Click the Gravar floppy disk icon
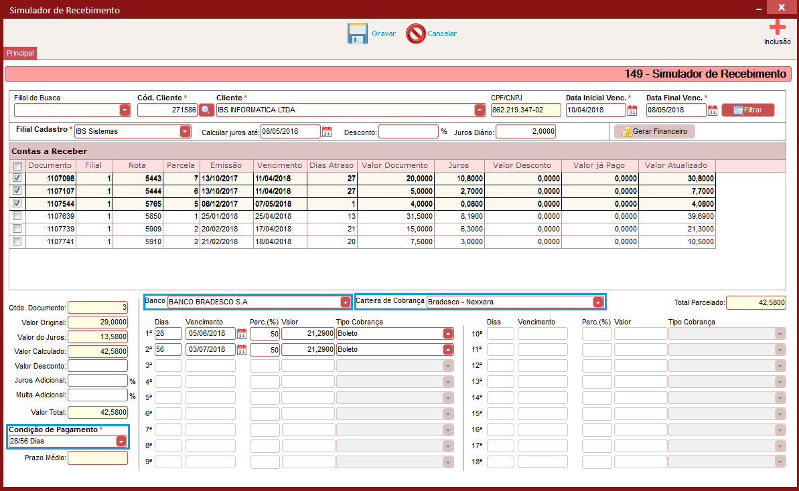This screenshot has height=491, width=799. 357,33
